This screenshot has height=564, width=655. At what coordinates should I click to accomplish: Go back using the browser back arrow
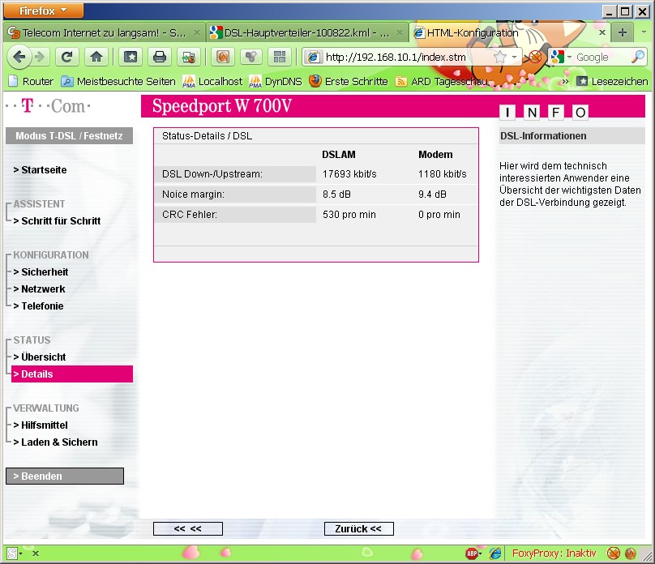pyautogui.click(x=19, y=57)
